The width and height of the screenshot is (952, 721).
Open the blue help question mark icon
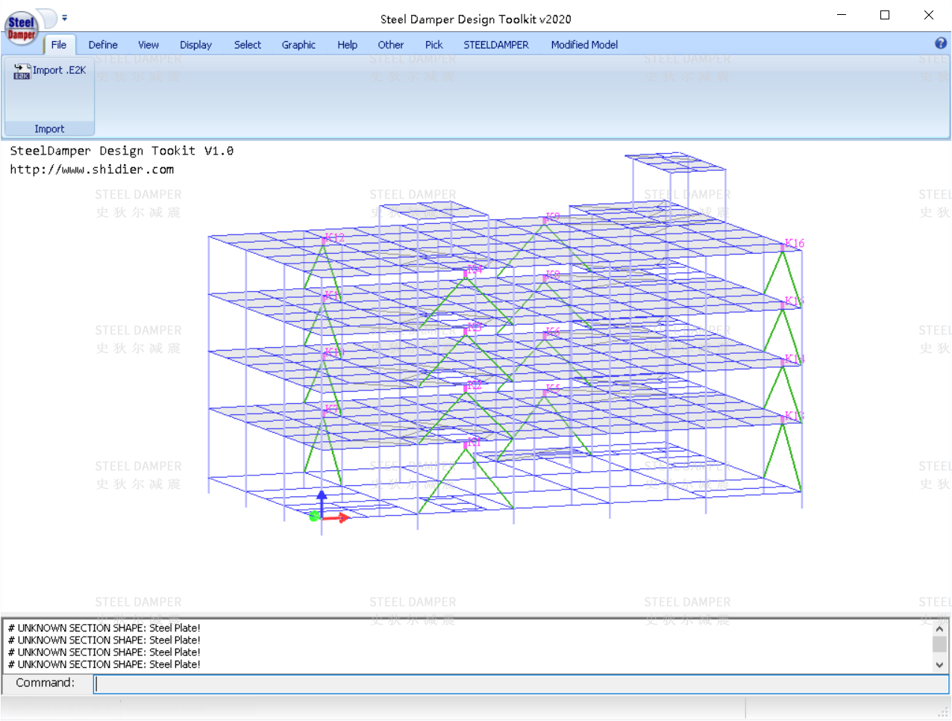click(x=941, y=43)
